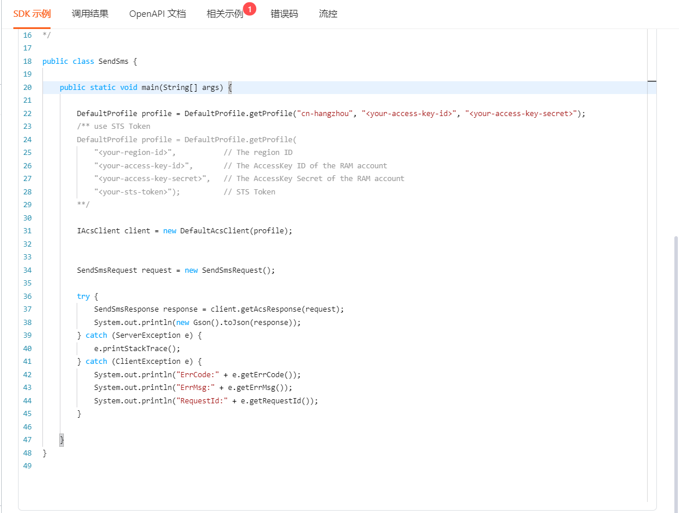Click the "ErrMsg:" string literal
The image size is (679, 513).
click(x=195, y=388)
